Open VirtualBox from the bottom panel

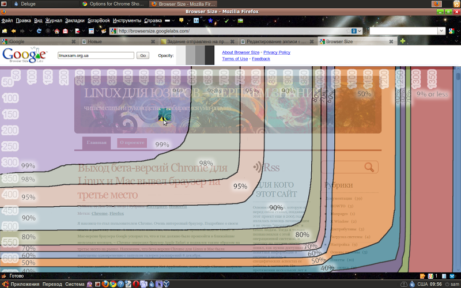point(167,284)
